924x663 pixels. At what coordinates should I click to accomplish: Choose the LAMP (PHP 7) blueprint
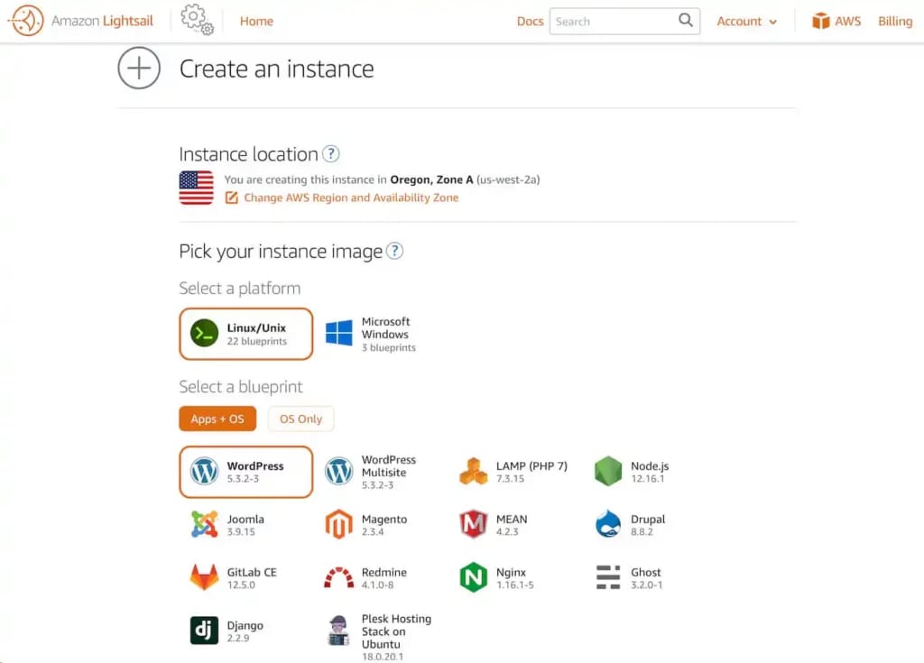[513, 472]
